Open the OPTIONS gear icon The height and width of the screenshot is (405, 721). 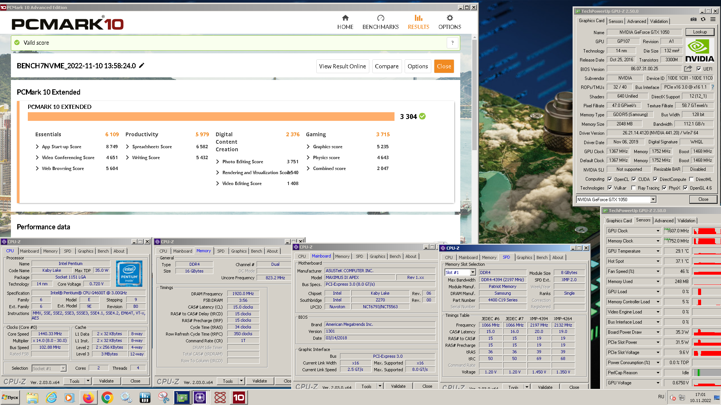[x=450, y=18]
